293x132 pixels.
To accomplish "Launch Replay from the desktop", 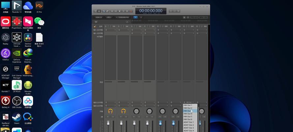I will 6,39.
